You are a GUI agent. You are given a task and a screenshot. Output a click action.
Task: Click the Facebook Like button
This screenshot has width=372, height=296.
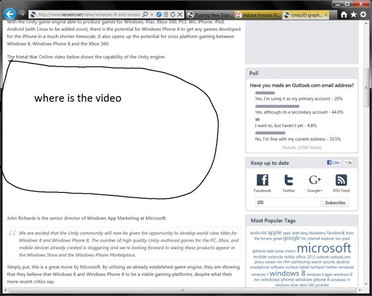coord(334,162)
